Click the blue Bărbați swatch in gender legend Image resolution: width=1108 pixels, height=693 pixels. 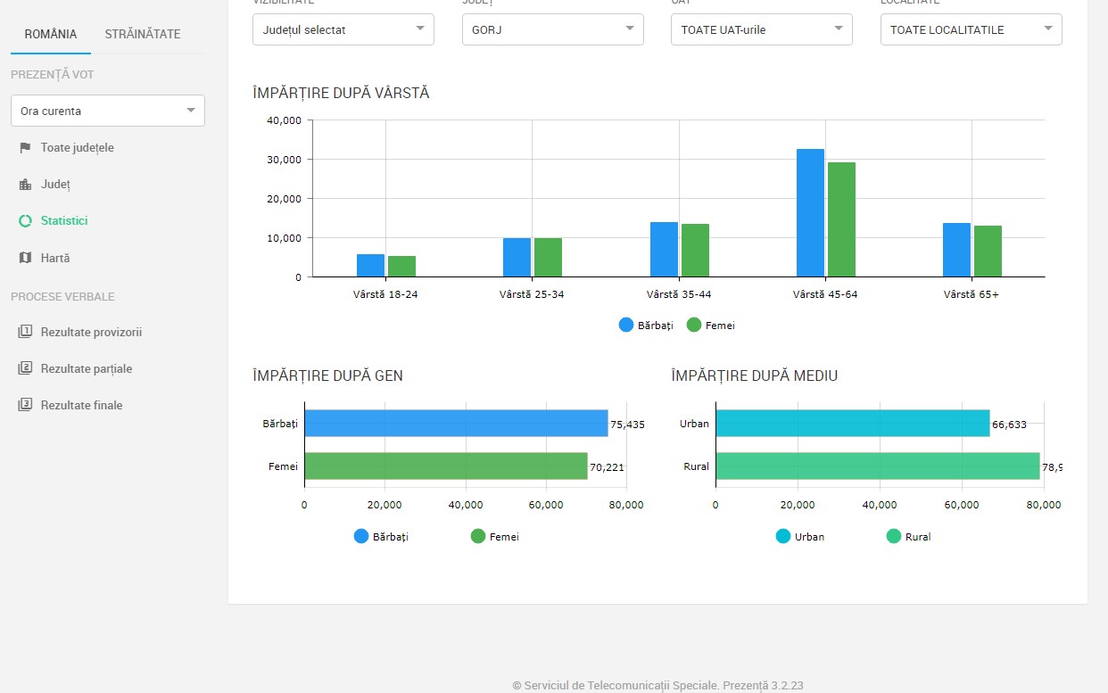pos(361,537)
